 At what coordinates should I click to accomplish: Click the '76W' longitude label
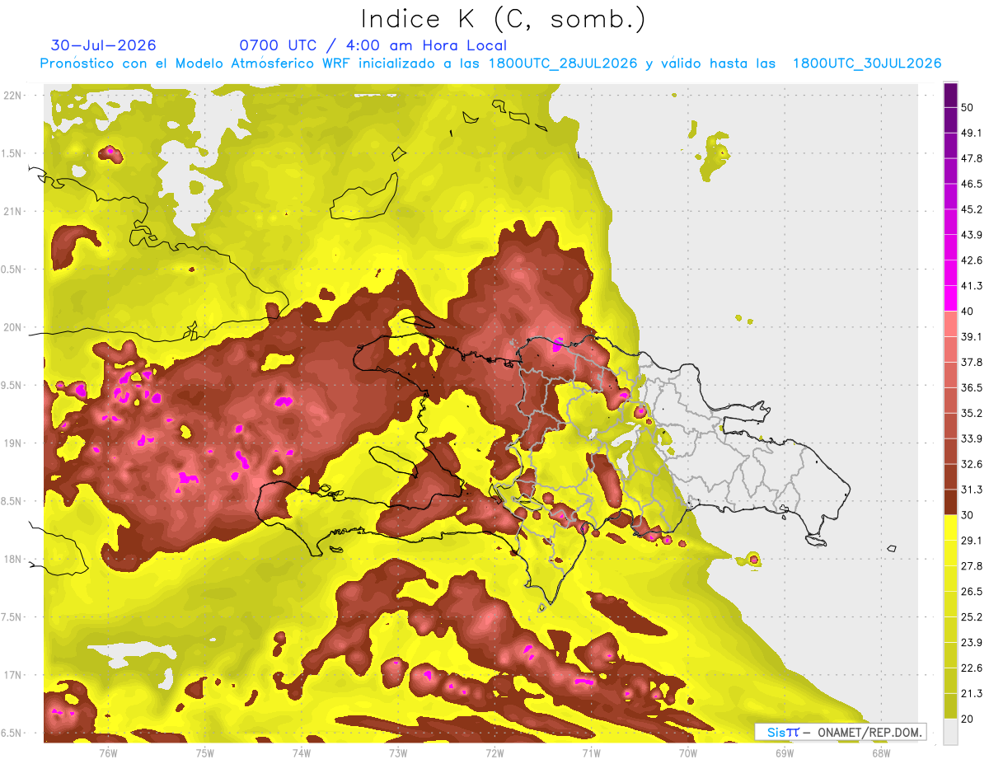108,752
